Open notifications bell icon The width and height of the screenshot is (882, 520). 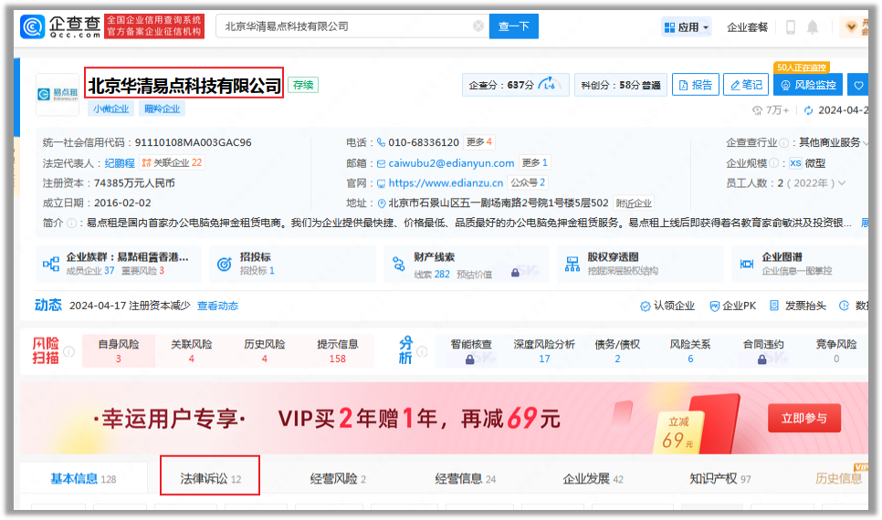pyautogui.click(x=813, y=27)
